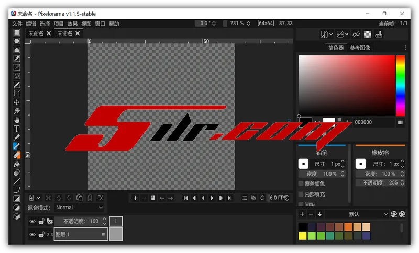419x253 pixels.
Task: Select the Elliptical Selection tool
Action: (x=17, y=41)
